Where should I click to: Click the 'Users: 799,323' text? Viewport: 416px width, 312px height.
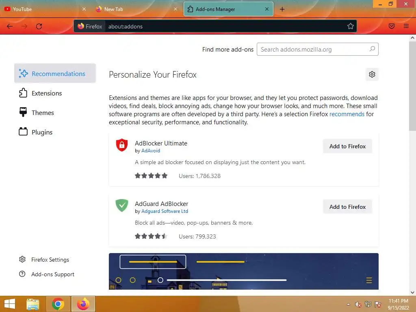(x=197, y=236)
